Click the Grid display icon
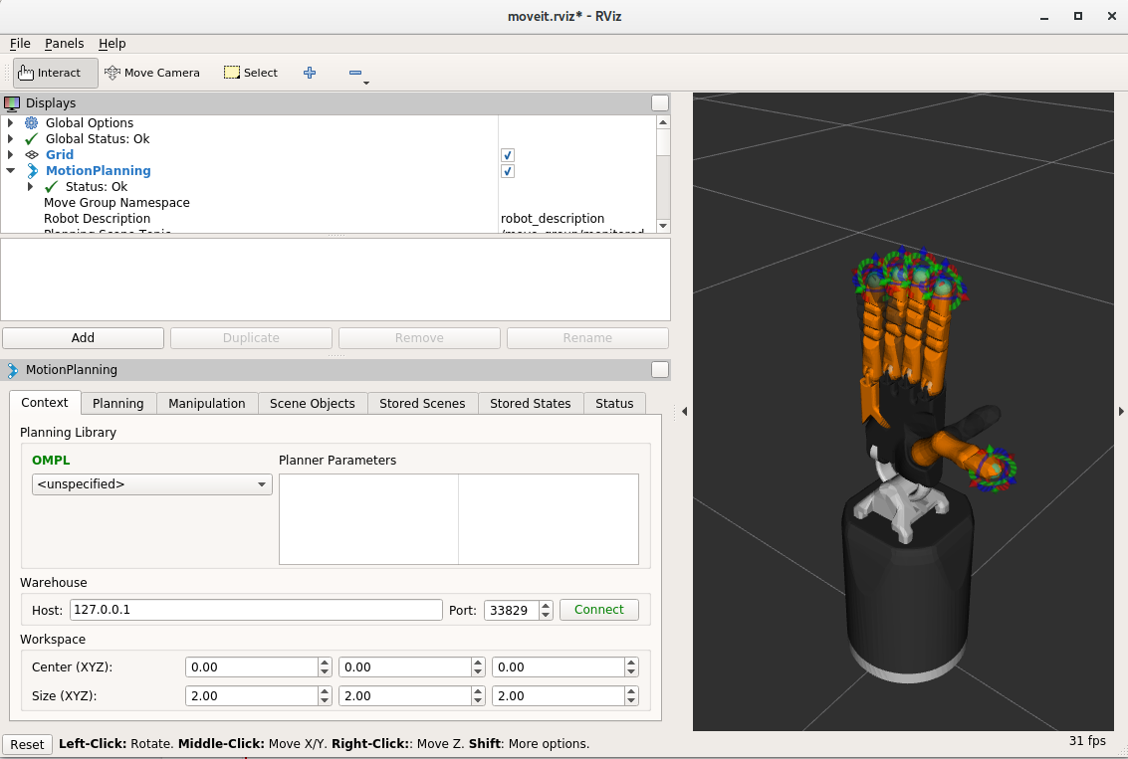This screenshot has height=759, width=1128. click(x=32, y=154)
